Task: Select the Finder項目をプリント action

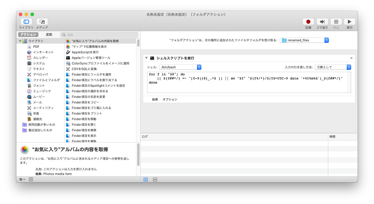Action: (x=100, y=113)
